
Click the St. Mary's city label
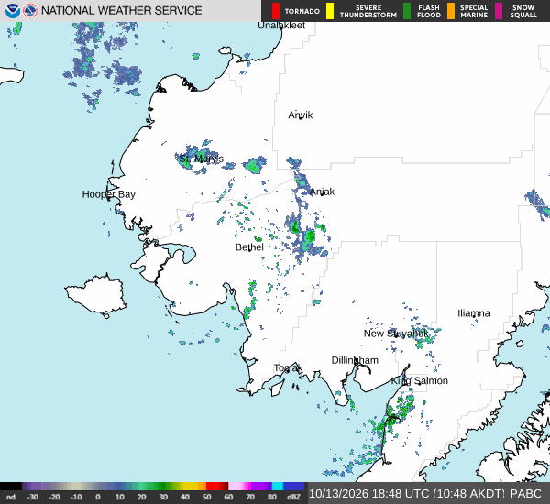coord(201,159)
